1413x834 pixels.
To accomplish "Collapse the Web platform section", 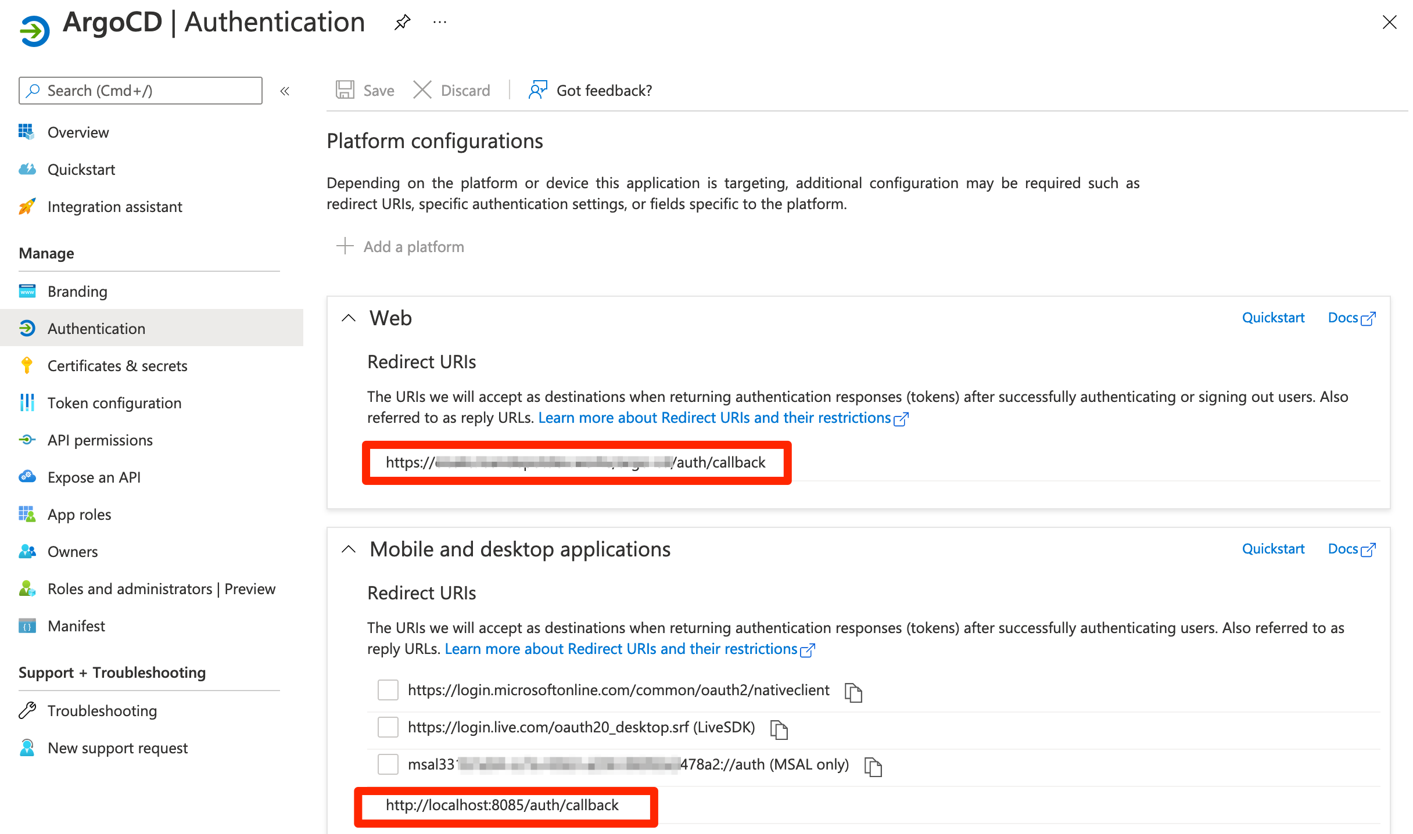I will [349, 318].
